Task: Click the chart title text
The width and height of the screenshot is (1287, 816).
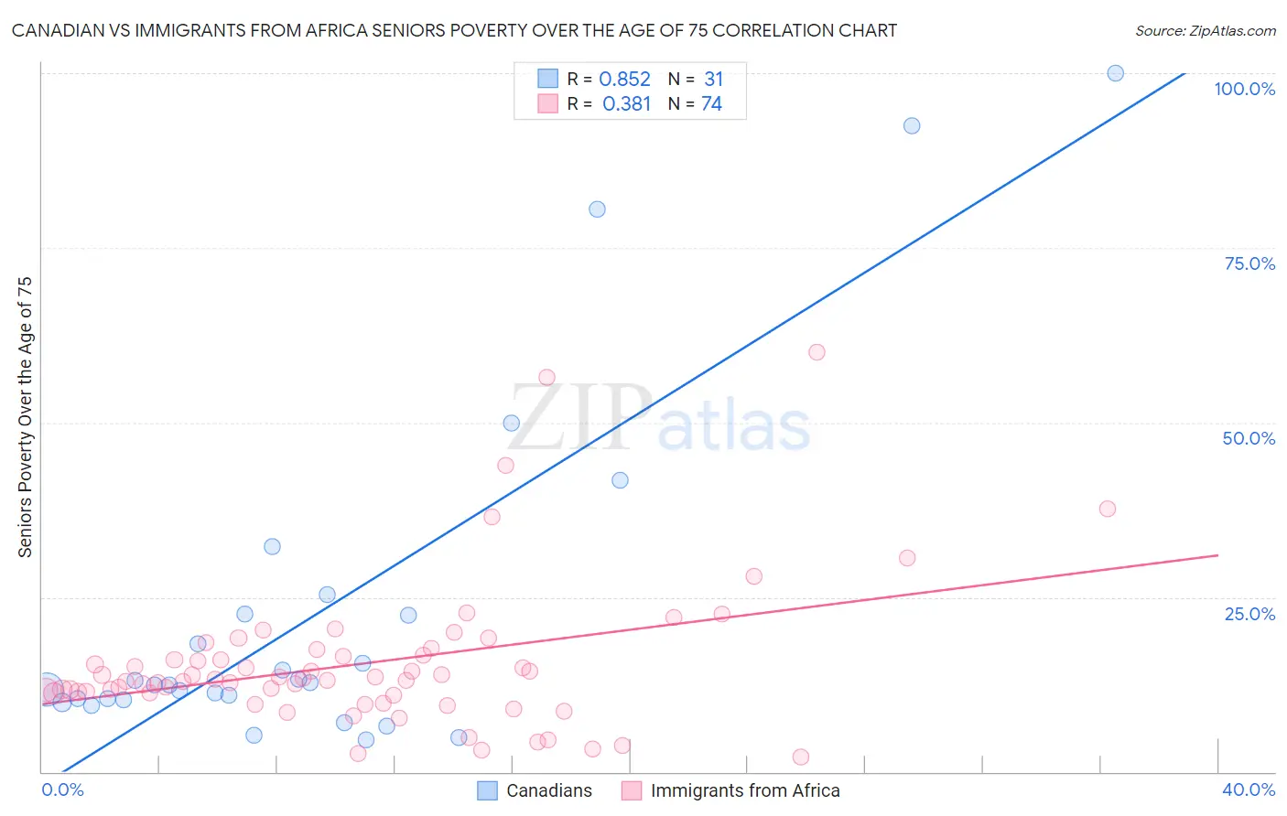Action: pos(454,30)
